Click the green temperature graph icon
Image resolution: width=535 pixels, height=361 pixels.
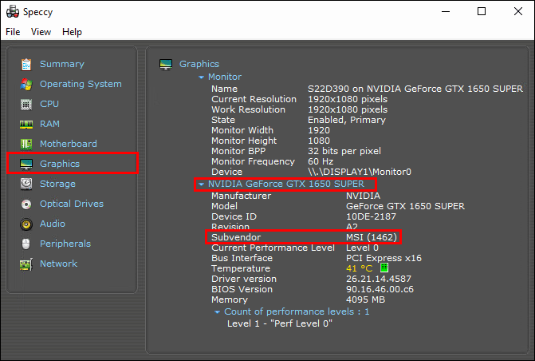tap(384, 268)
